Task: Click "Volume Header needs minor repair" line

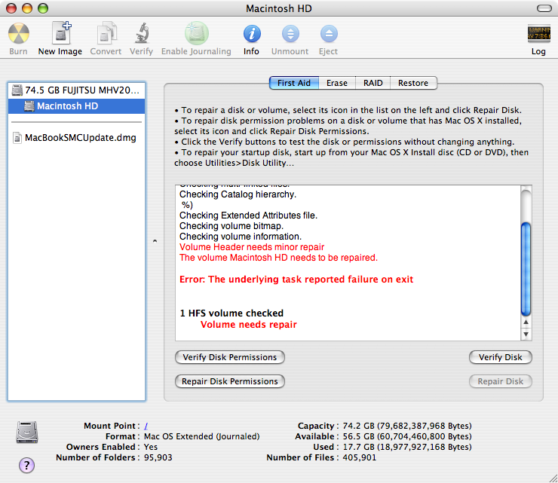Action: (x=252, y=247)
